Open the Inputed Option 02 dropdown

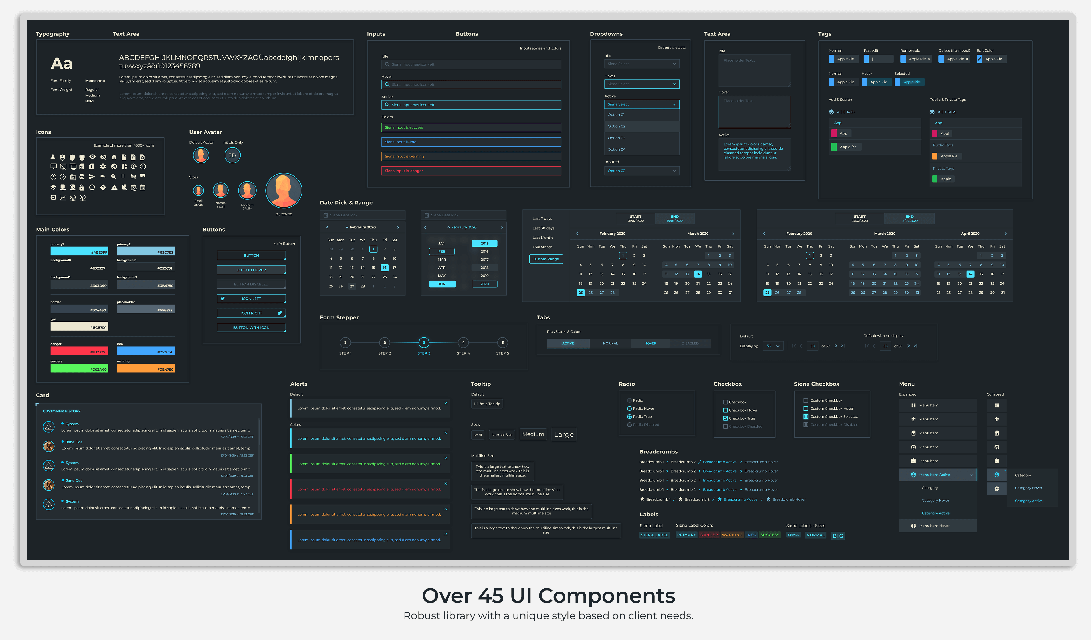641,171
